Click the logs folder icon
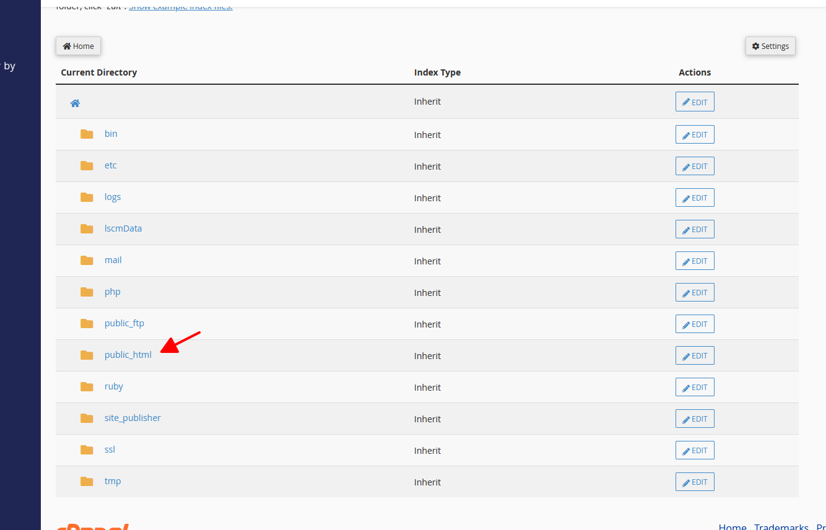 coord(87,198)
